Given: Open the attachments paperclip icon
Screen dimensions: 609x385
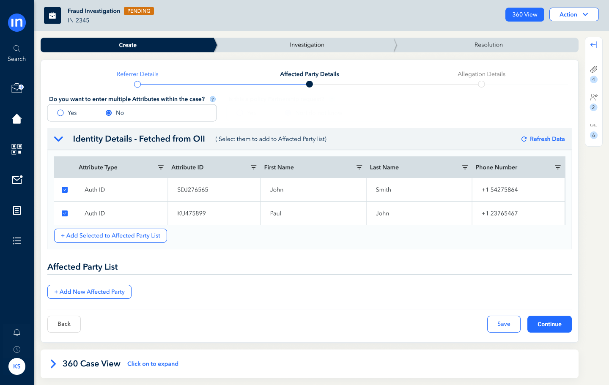Looking at the screenshot, I should (594, 69).
